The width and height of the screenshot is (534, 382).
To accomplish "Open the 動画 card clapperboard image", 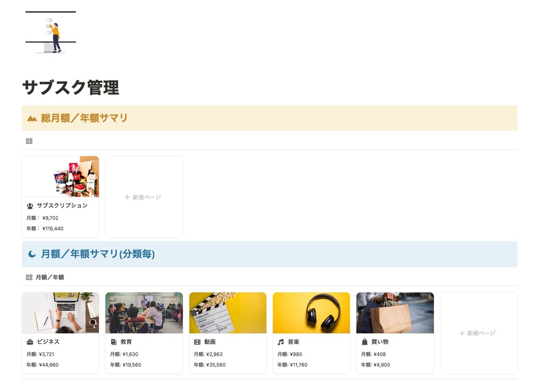I will [x=228, y=312].
